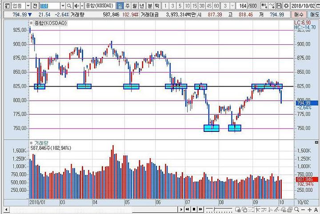The image size is (320, 214).
Task: Select the 월 monthly period tab
Action: [134, 6]
